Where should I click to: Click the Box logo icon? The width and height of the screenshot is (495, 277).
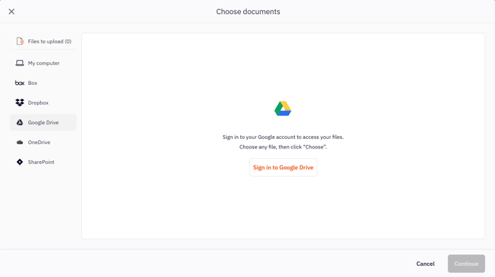click(19, 83)
